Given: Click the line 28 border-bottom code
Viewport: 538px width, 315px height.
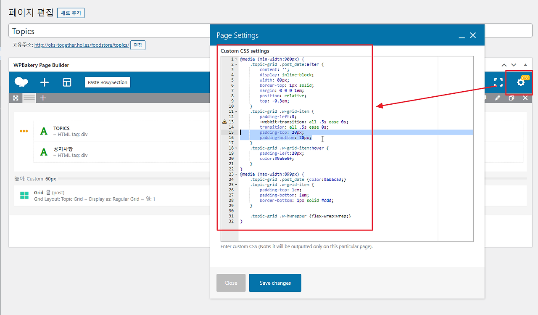Looking at the screenshot, I should [x=297, y=200].
